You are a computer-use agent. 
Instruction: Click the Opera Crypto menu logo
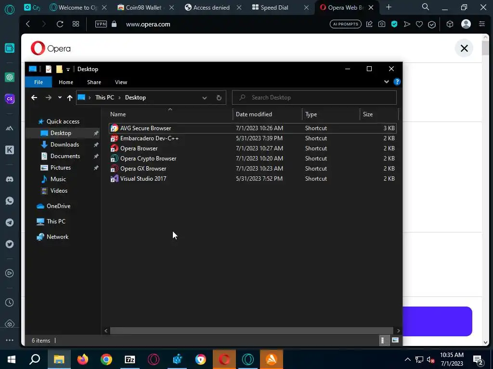pyautogui.click(x=10, y=10)
